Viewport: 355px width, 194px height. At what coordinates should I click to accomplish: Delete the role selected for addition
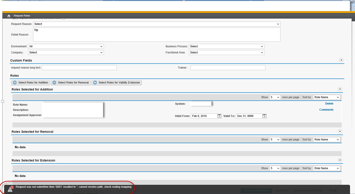329,104
